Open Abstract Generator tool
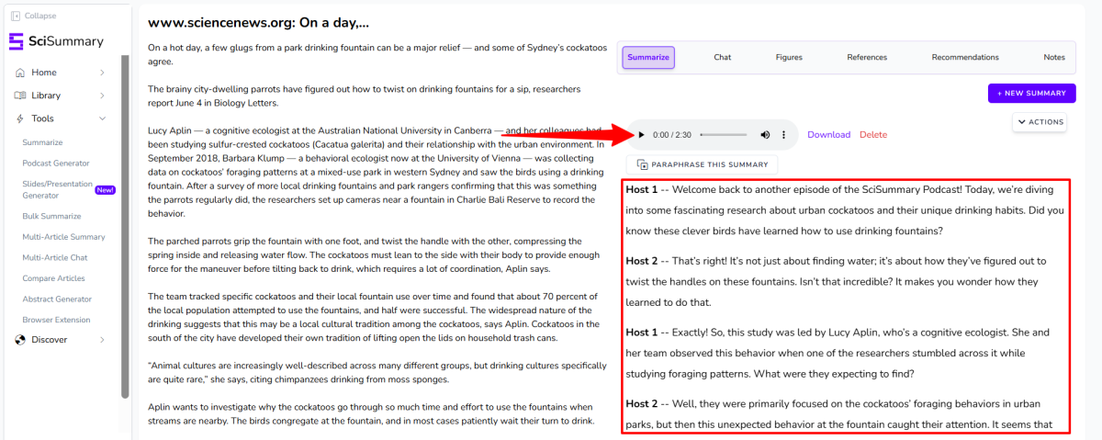The width and height of the screenshot is (1102, 440). pos(57,299)
